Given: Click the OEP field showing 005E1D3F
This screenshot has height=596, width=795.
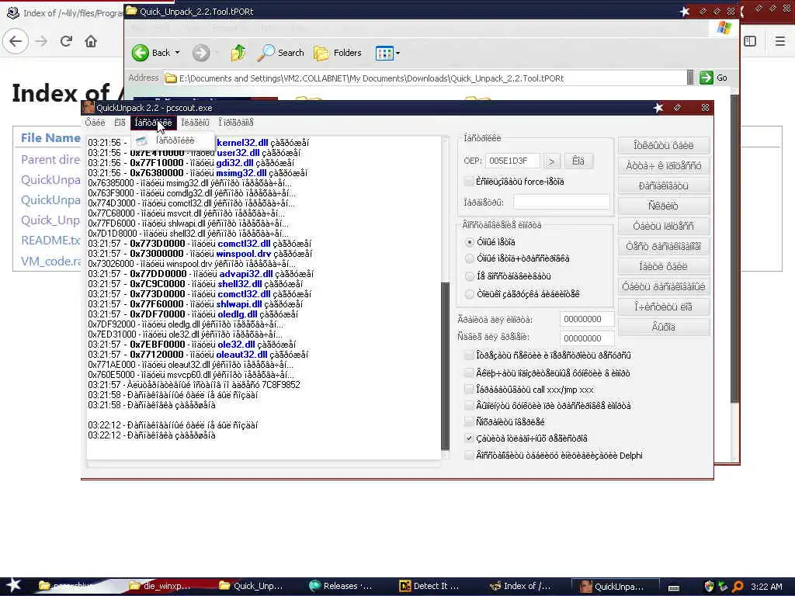Looking at the screenshot, I should [x=512, y=161].
